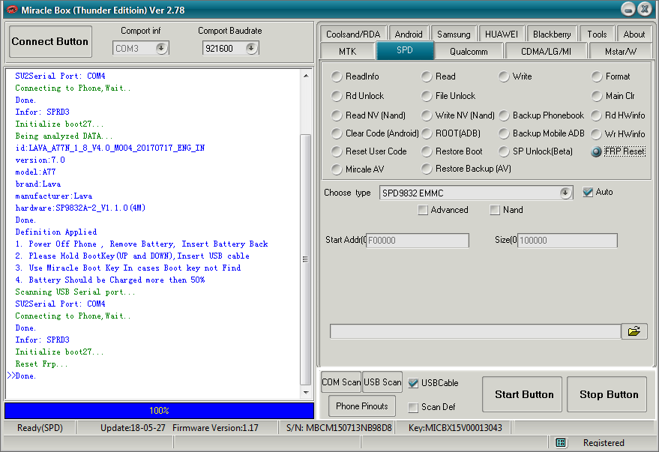Click the Size input field

[568, 241]
